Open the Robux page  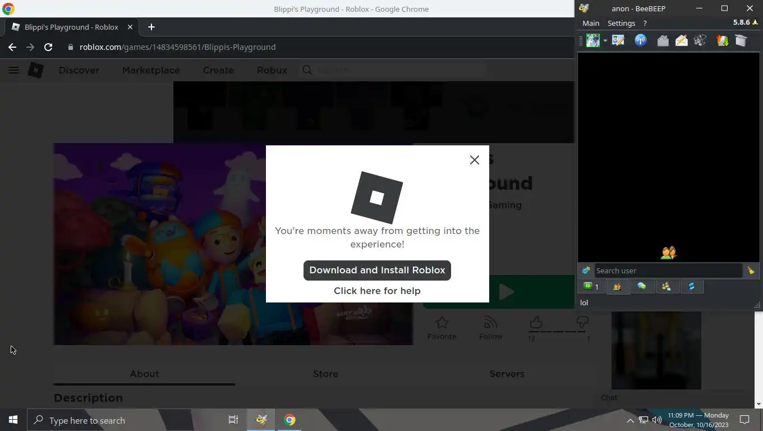click(272, 70)
